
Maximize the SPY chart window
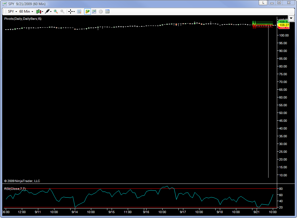tap(279, 3)
